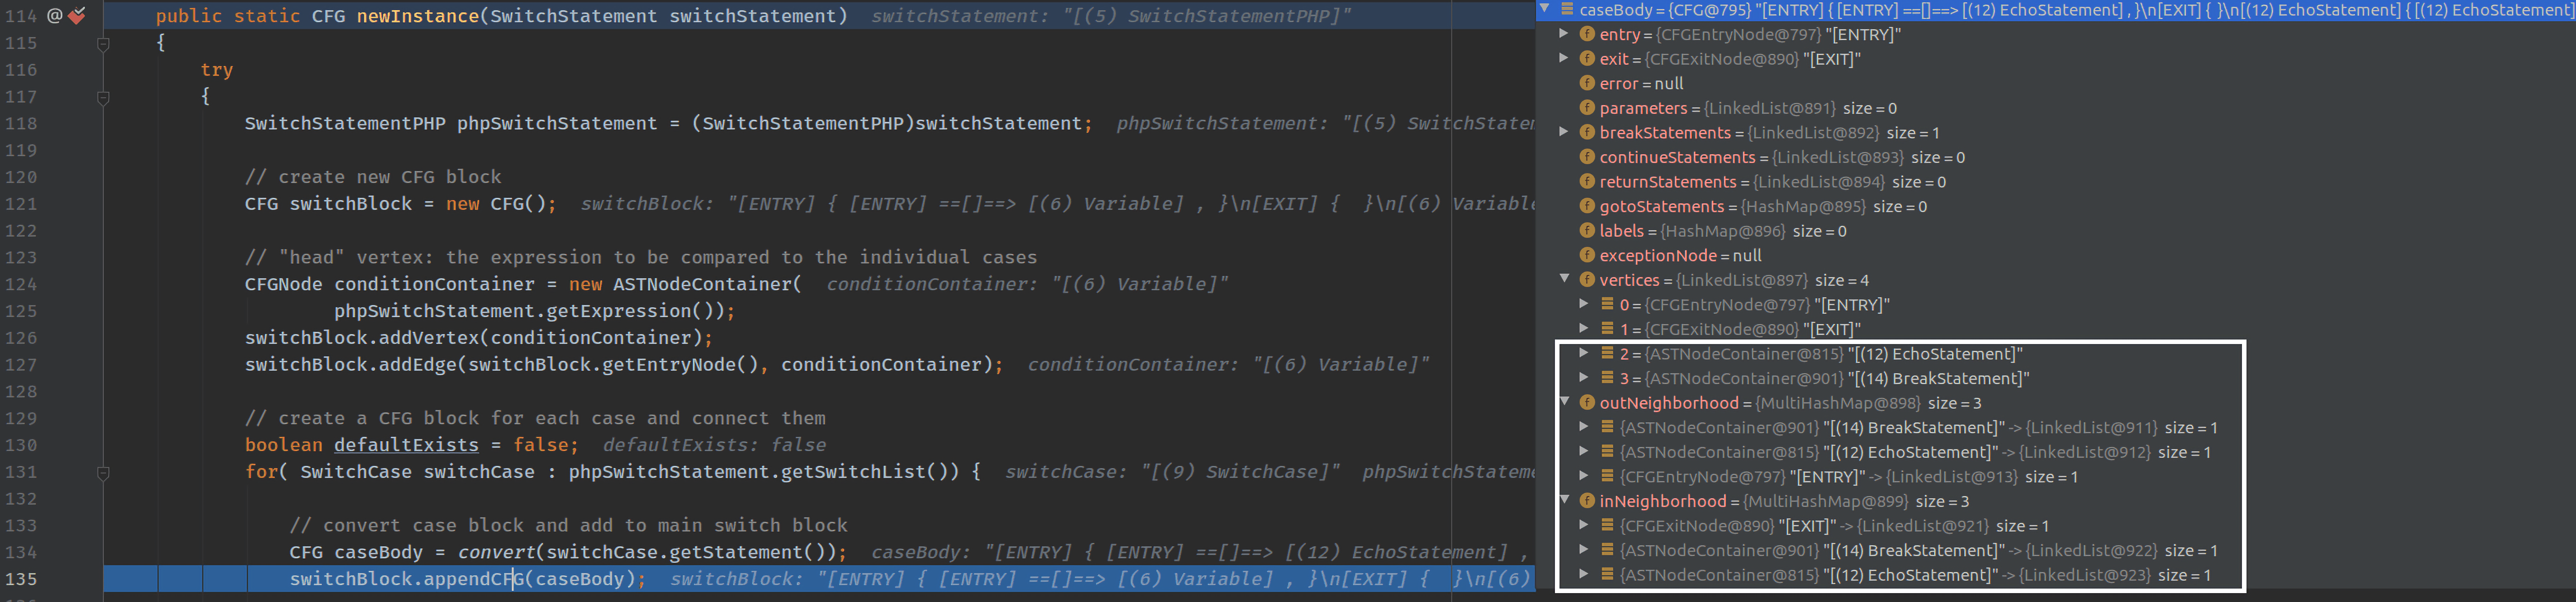2576x602 pixels.
Task: Click 'convert' call on line 134
Action: [496, 551]
